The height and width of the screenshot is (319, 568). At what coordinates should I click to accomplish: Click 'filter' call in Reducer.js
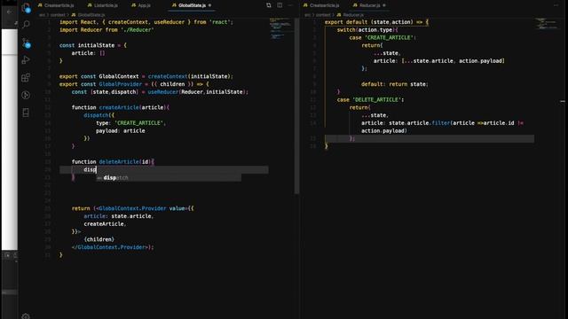441,123
